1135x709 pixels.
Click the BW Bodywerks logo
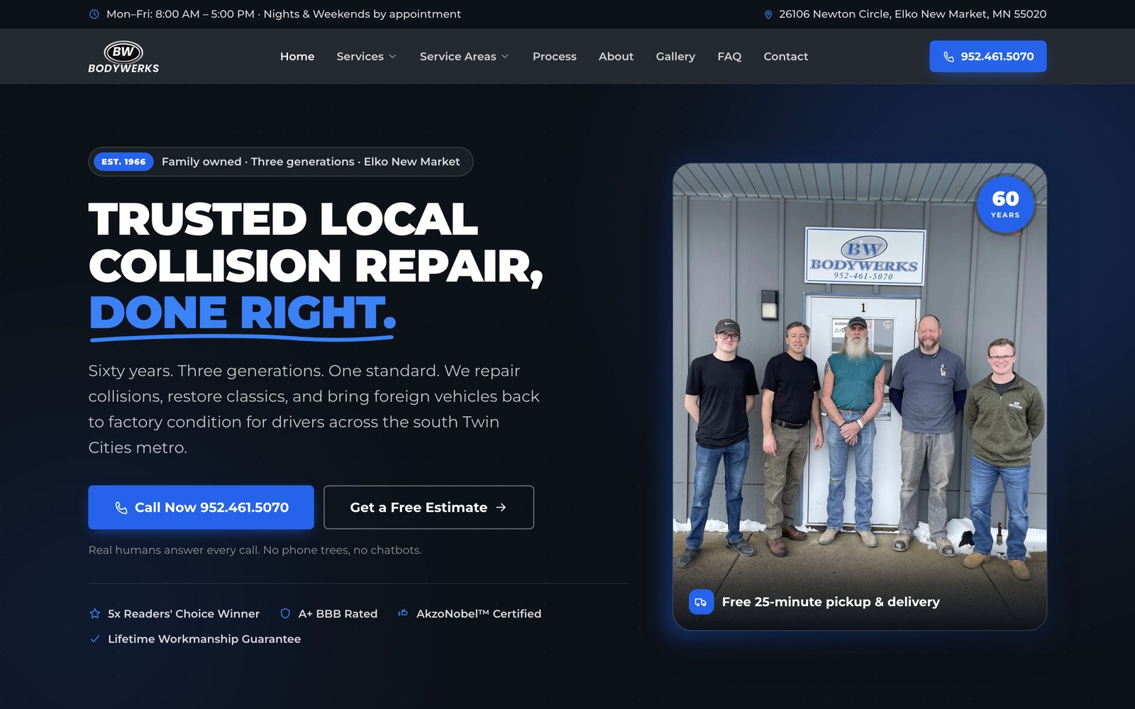(x=123, y=57)
